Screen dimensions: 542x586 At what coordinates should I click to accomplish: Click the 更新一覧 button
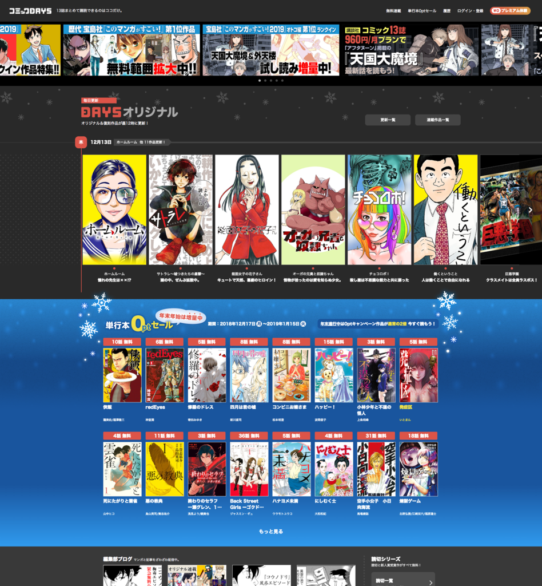pyautogui.click(x=388, y=120)
